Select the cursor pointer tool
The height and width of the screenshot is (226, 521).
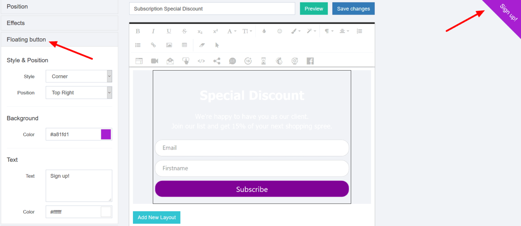pos(217,45)
